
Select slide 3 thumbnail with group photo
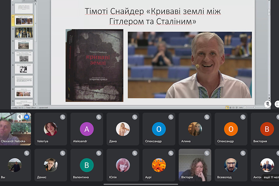[24, 32]
